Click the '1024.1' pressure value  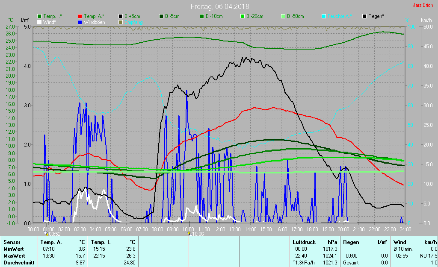tap(330, 256)
